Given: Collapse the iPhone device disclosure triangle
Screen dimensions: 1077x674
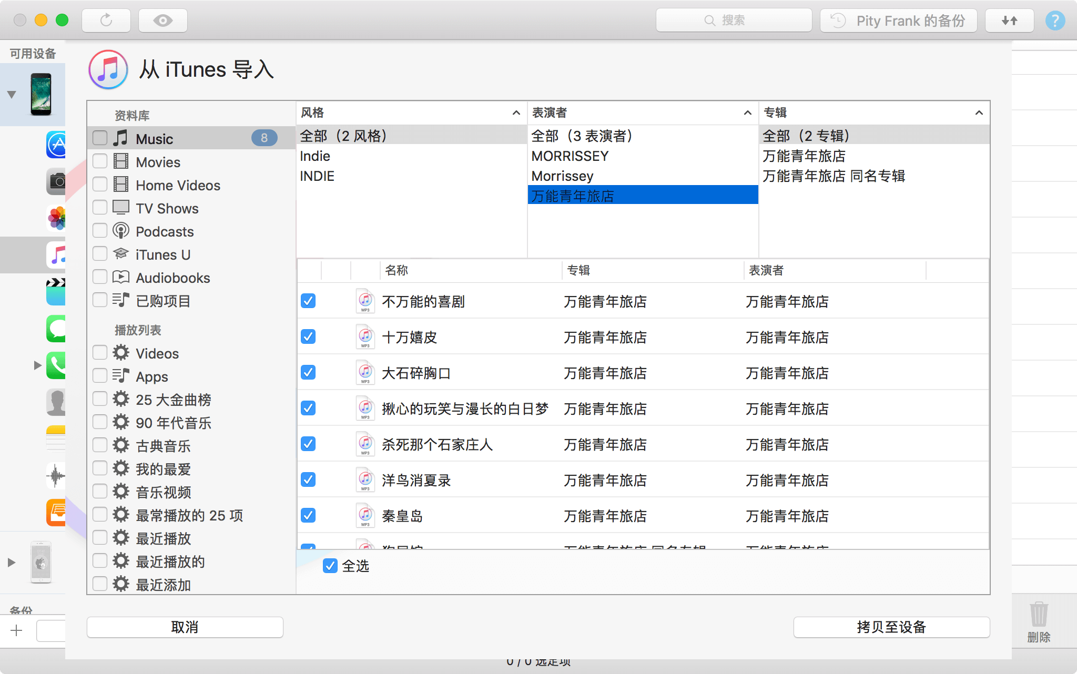Looking at the screenshot, I should pos(12,95).
